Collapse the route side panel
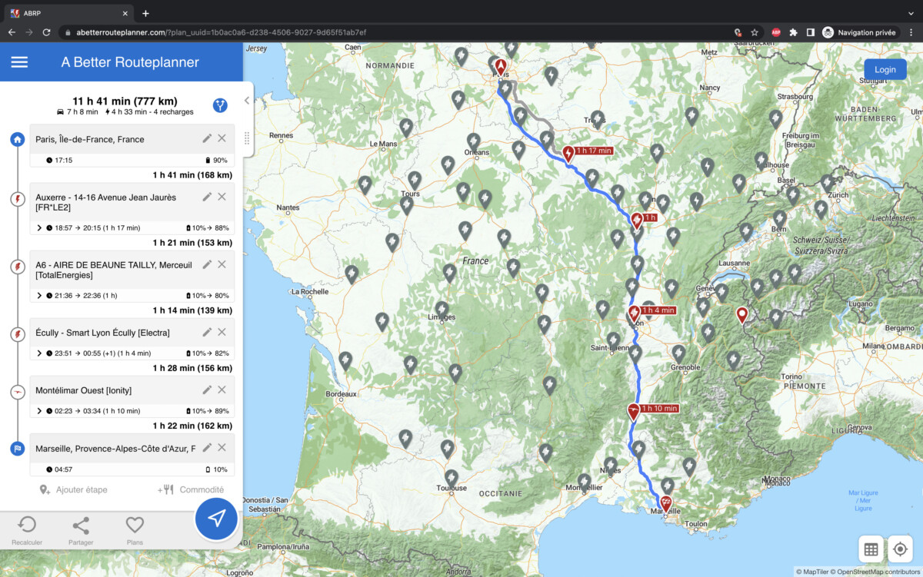923x577 pixels. (x=246, y=100)
